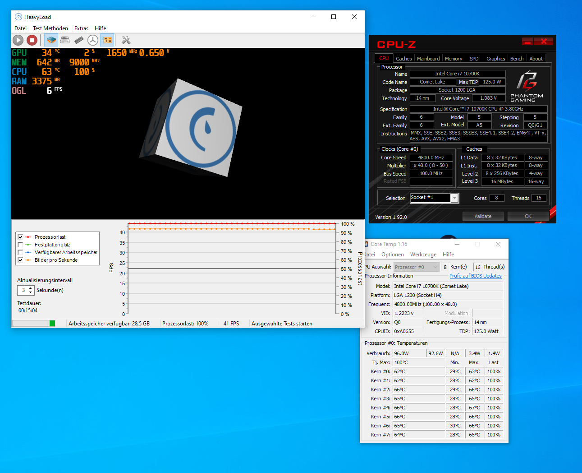The height and width of the screenshot is (473, 582).
Task: Click '41 FPS' in HeavyLoad status bar
Action: [x=231, y=324]
